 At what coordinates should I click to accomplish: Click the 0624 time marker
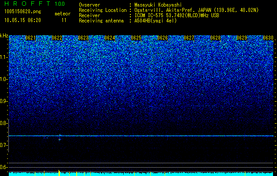(x=110, y=38)
